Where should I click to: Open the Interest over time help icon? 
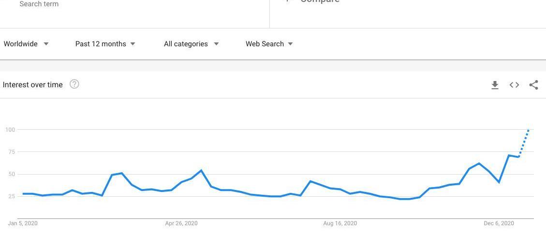coord(74,84)
